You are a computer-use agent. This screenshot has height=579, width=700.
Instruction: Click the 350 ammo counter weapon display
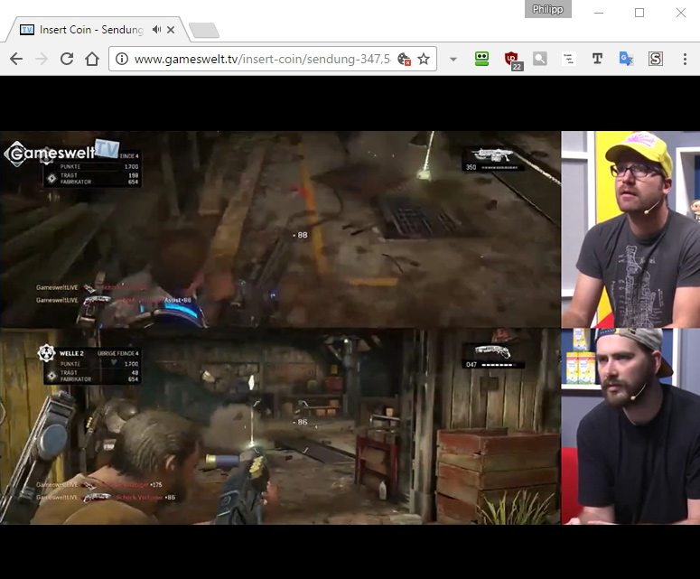[x=493, y=159]
